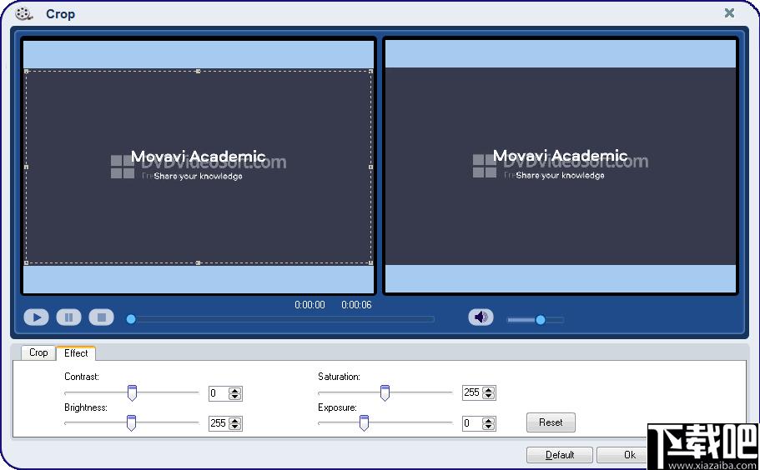
Task: Decrease Brightness value with down arrow
Action: coord(235,427)
